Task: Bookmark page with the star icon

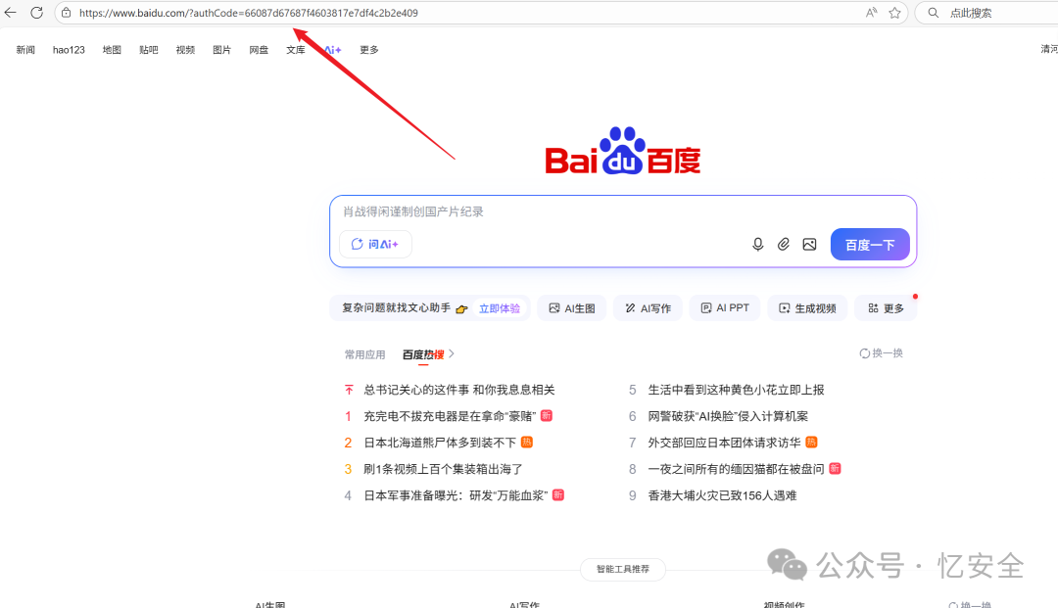Action: tap(894, 12)
